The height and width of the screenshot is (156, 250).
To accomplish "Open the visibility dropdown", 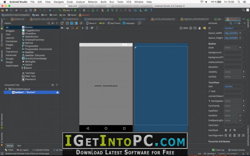I will tap(244, 72).
